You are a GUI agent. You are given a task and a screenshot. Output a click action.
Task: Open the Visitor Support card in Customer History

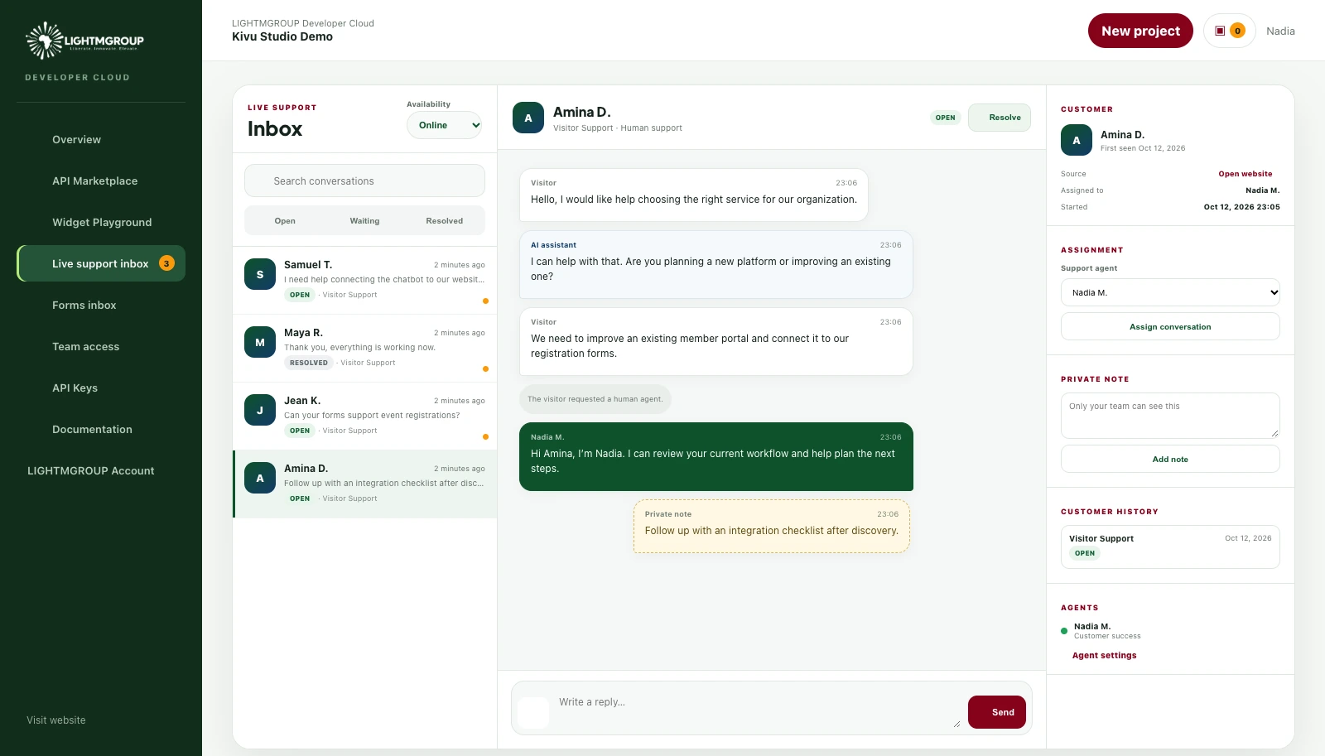(x=1170, y=547)
